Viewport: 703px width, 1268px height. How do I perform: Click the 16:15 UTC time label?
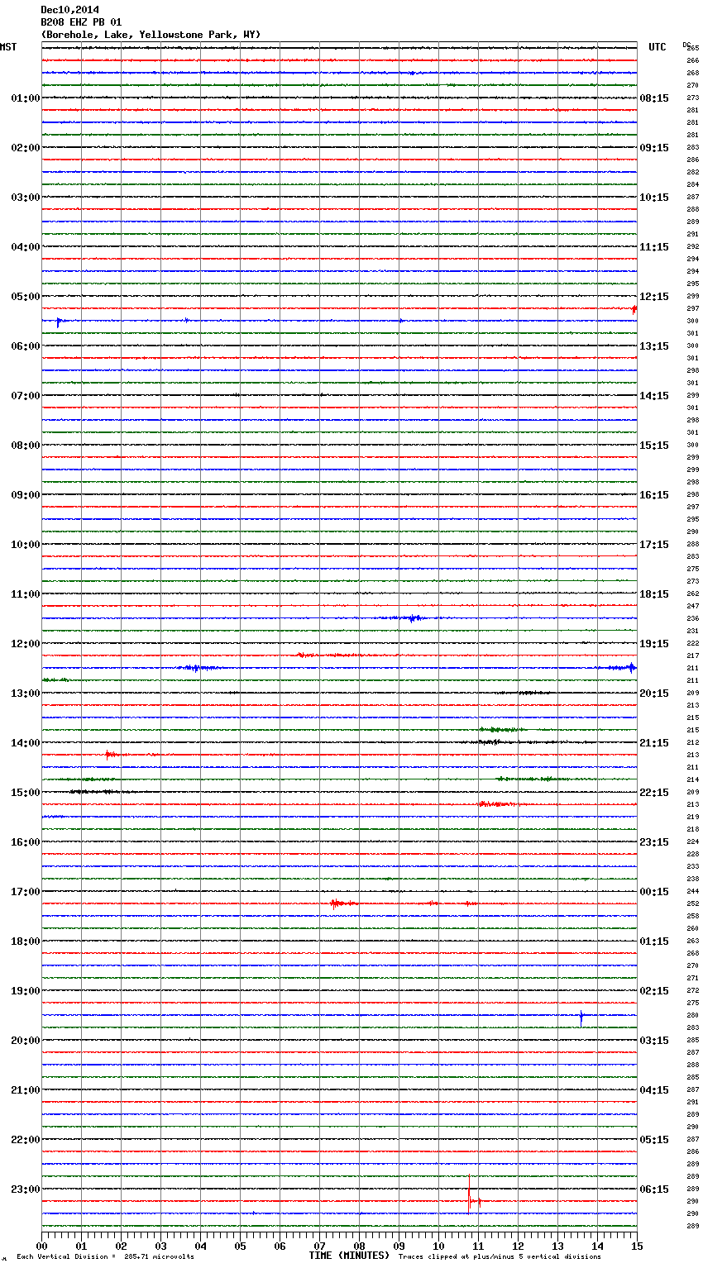pos(654,495)
